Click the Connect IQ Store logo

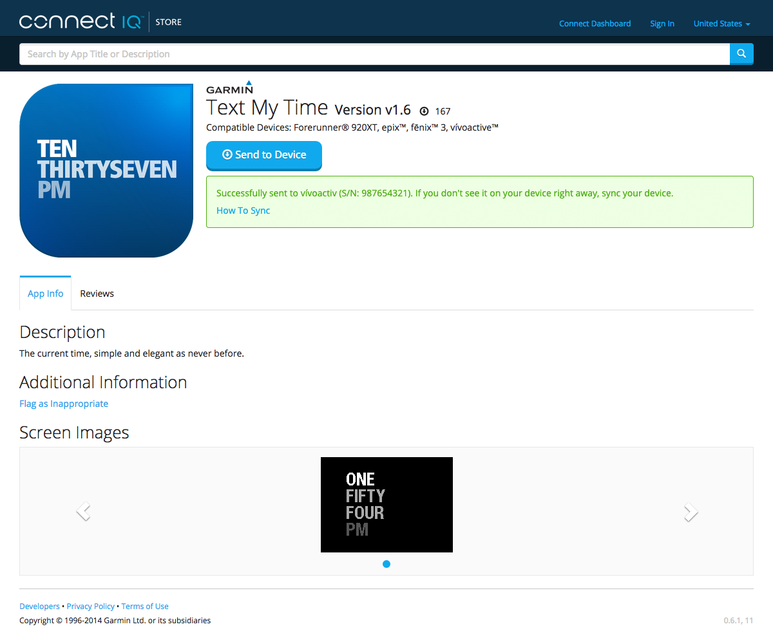[x=100, y=21]
